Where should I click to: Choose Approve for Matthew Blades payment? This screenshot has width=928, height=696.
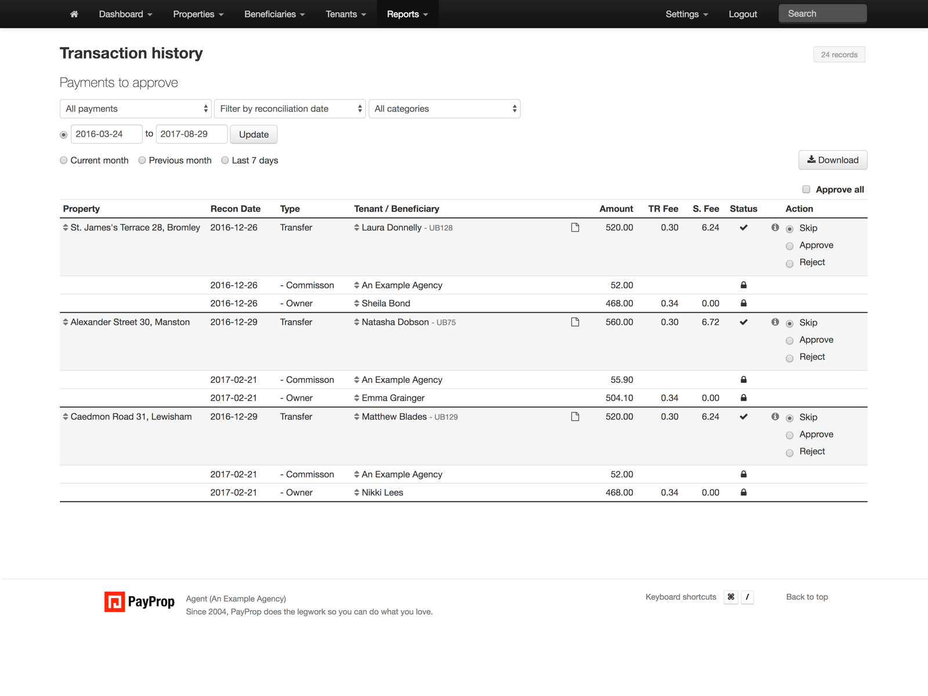789,435
